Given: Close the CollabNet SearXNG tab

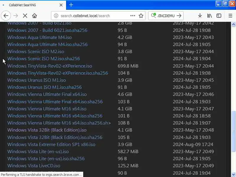Looking at the screenshot, I should pos(61,5).
